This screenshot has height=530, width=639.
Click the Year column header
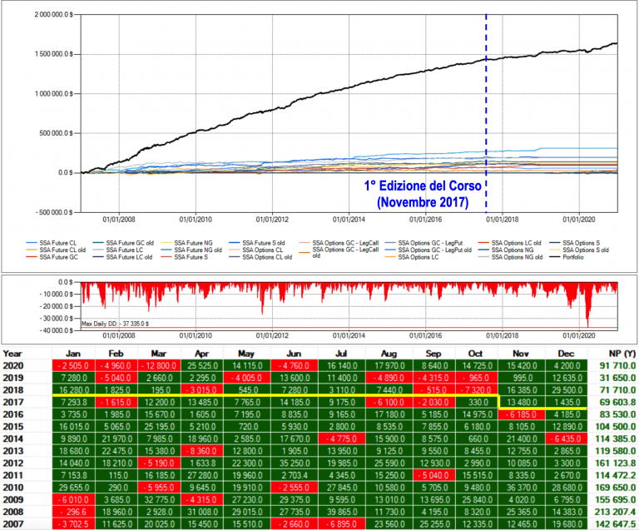pyautogui.click(x=15, y=353)
